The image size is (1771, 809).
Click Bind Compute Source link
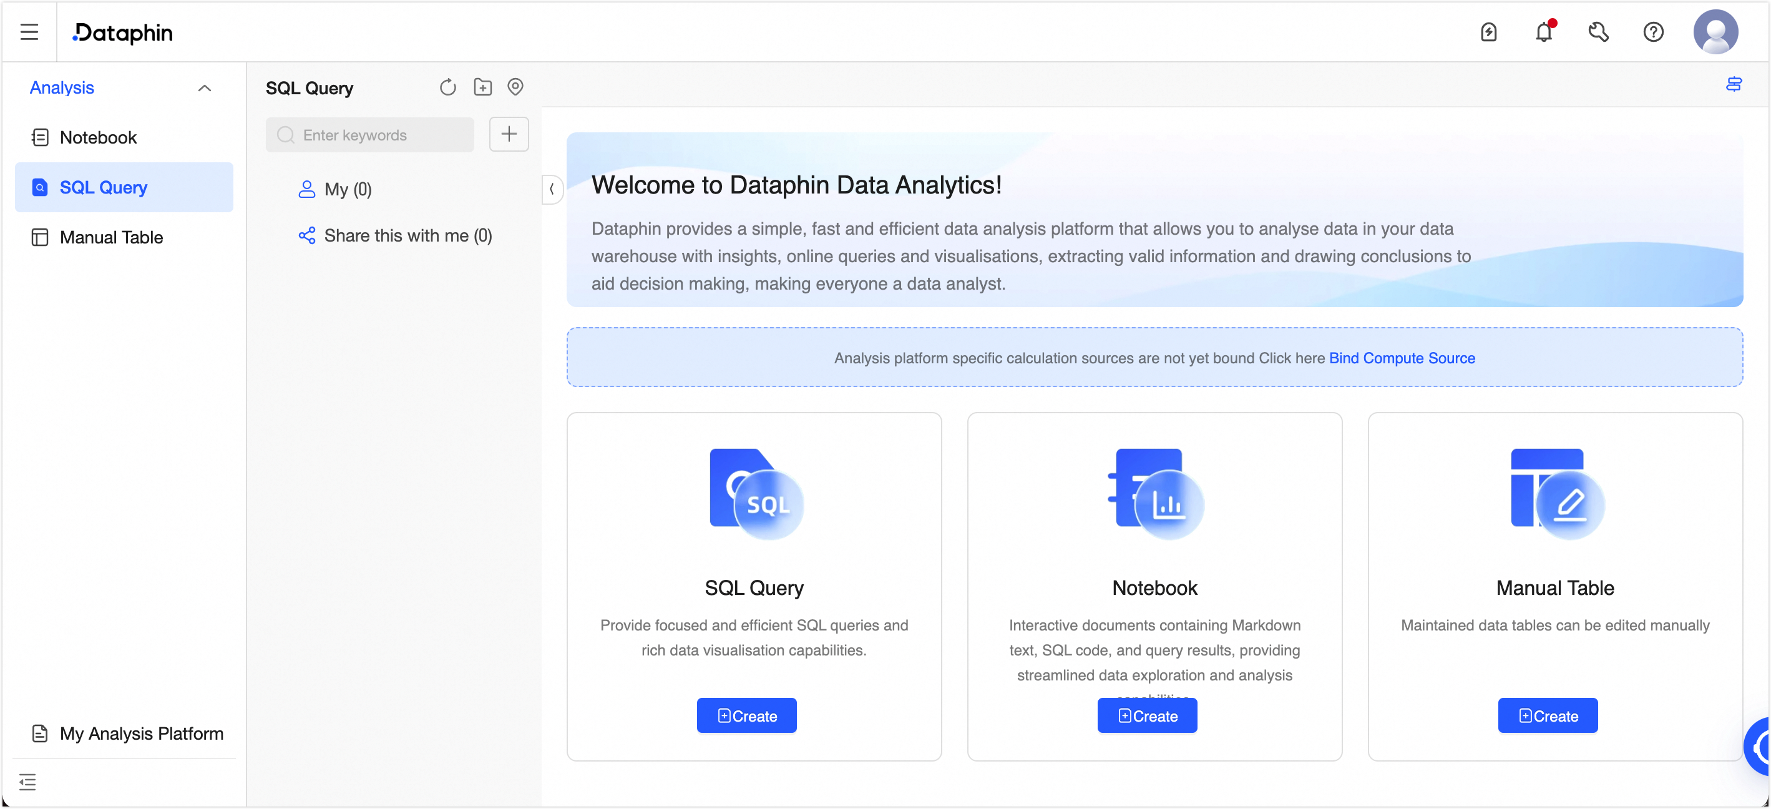(x=1401, y=358)
